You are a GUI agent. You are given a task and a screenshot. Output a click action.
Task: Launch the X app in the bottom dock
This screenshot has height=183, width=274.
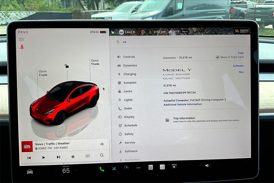(x=114, y=169)
